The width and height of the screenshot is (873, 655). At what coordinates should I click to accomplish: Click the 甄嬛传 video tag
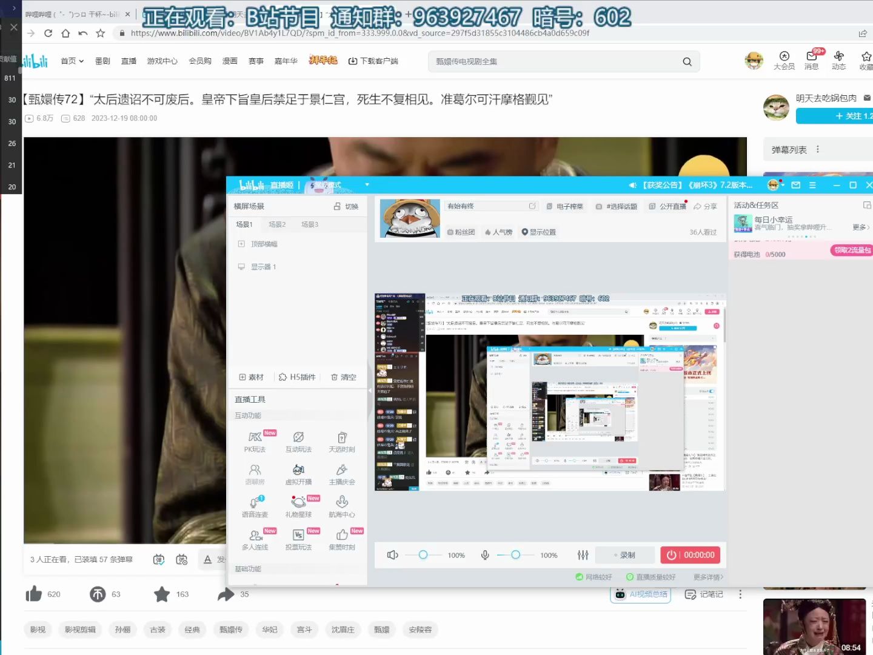(x=231, y=630)
